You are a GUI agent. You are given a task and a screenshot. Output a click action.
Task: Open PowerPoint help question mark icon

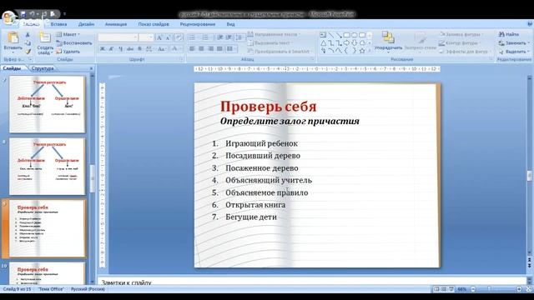[530, 24]
